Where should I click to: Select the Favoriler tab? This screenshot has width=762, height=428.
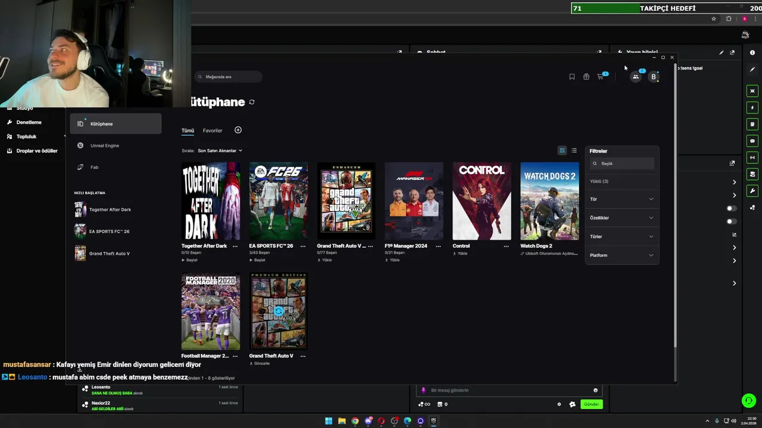pyautogui.click(x=213, y=131)
